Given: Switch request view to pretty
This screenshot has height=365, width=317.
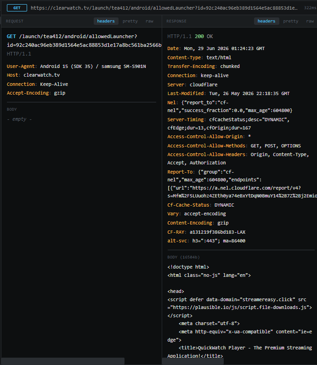Looking at the screenshot, I should 130,21.
